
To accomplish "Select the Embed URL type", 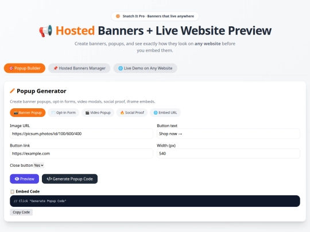I will tap(165, 113).
